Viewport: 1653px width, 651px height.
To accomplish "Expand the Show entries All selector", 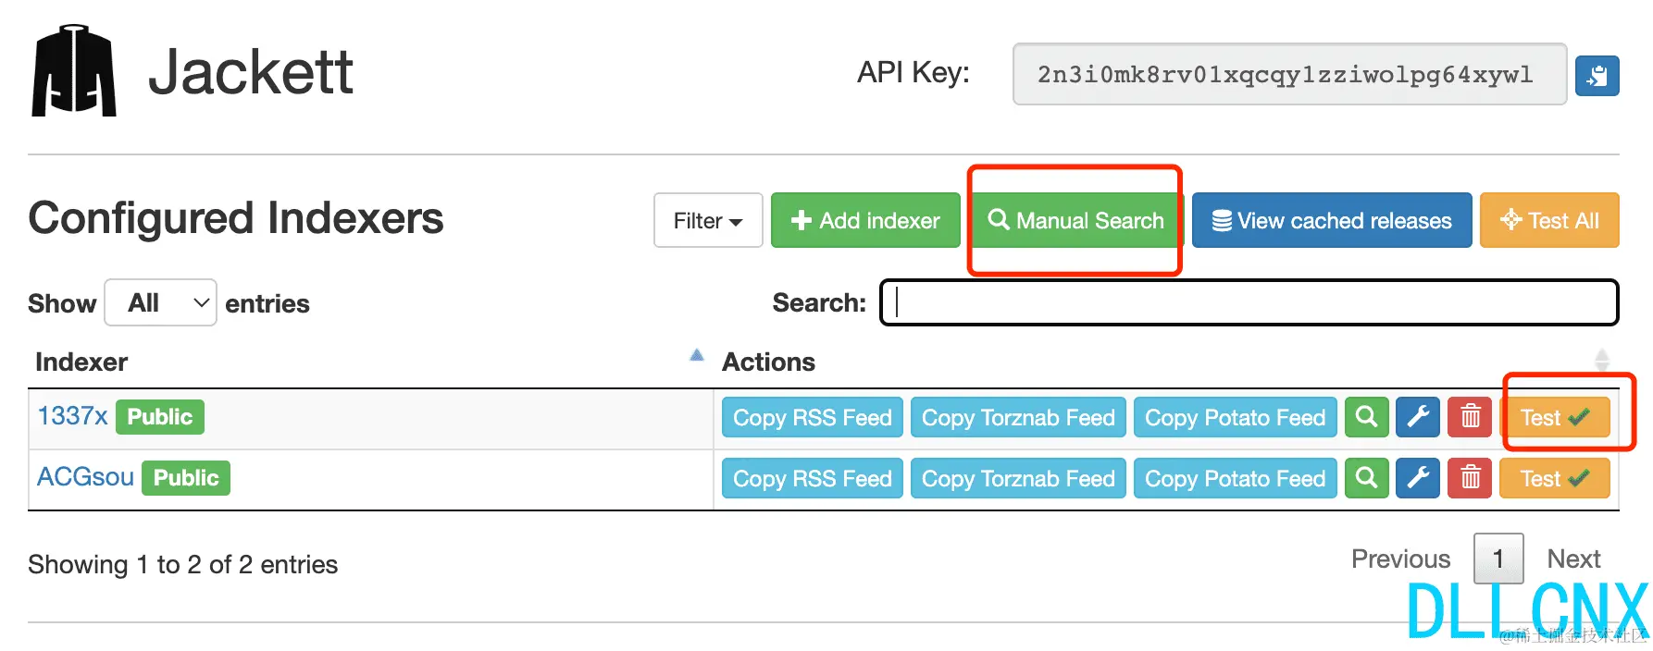I will pyautogui.click(x=160, y=302).
